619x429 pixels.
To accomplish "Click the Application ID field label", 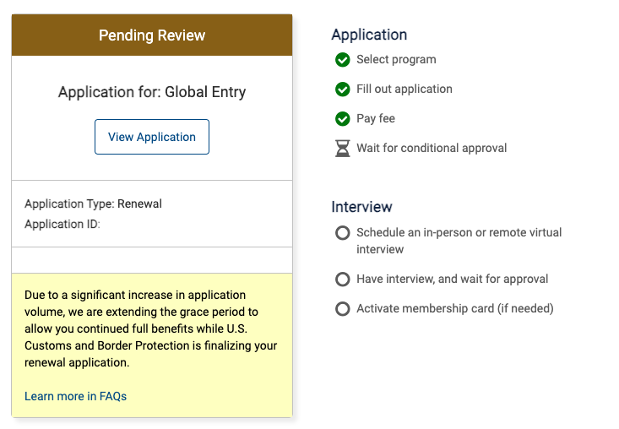I will 62,224.
